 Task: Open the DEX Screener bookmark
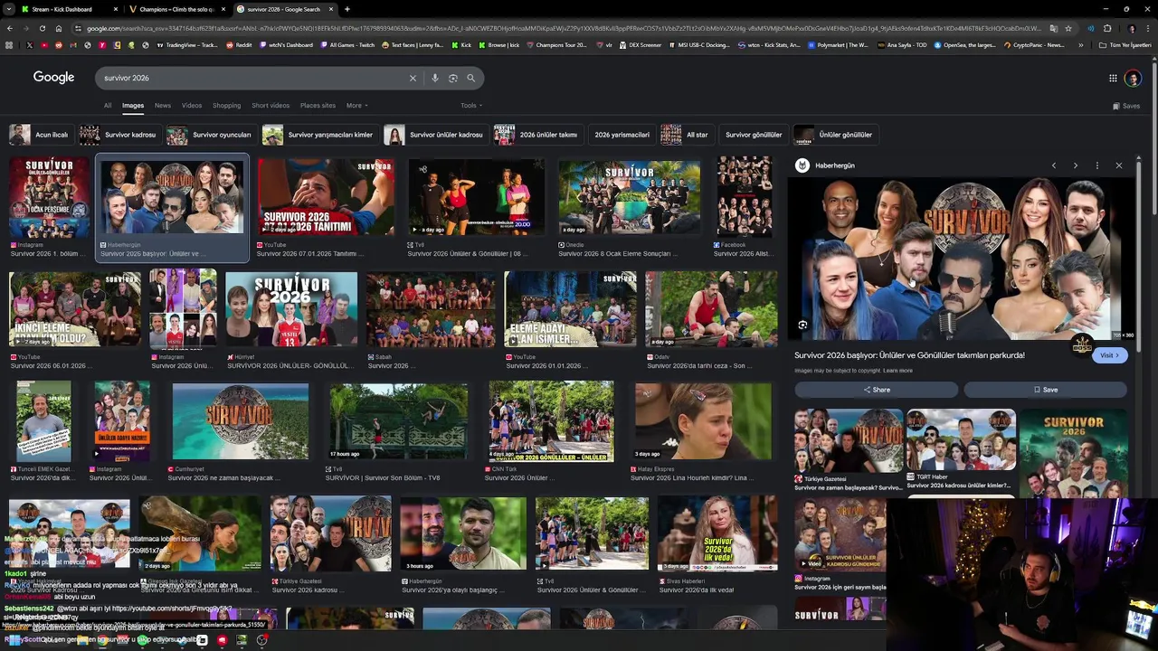click(x=641, y=44)
